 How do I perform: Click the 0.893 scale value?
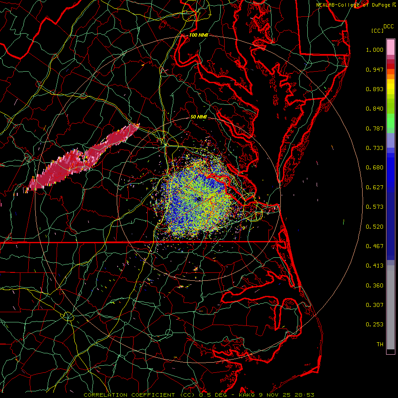coord(375,89)
